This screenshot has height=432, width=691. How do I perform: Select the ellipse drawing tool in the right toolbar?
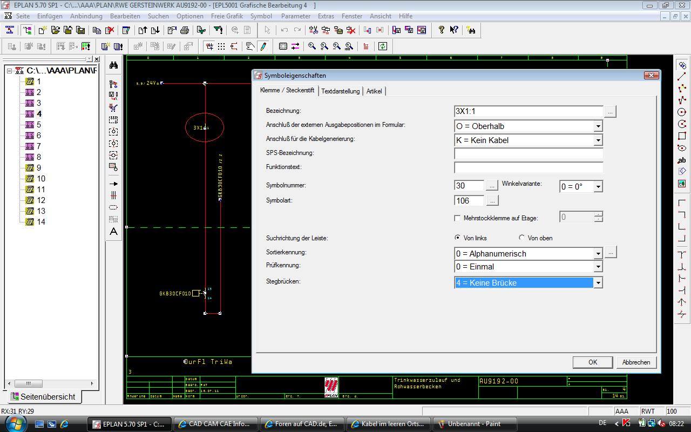point(682,148)
